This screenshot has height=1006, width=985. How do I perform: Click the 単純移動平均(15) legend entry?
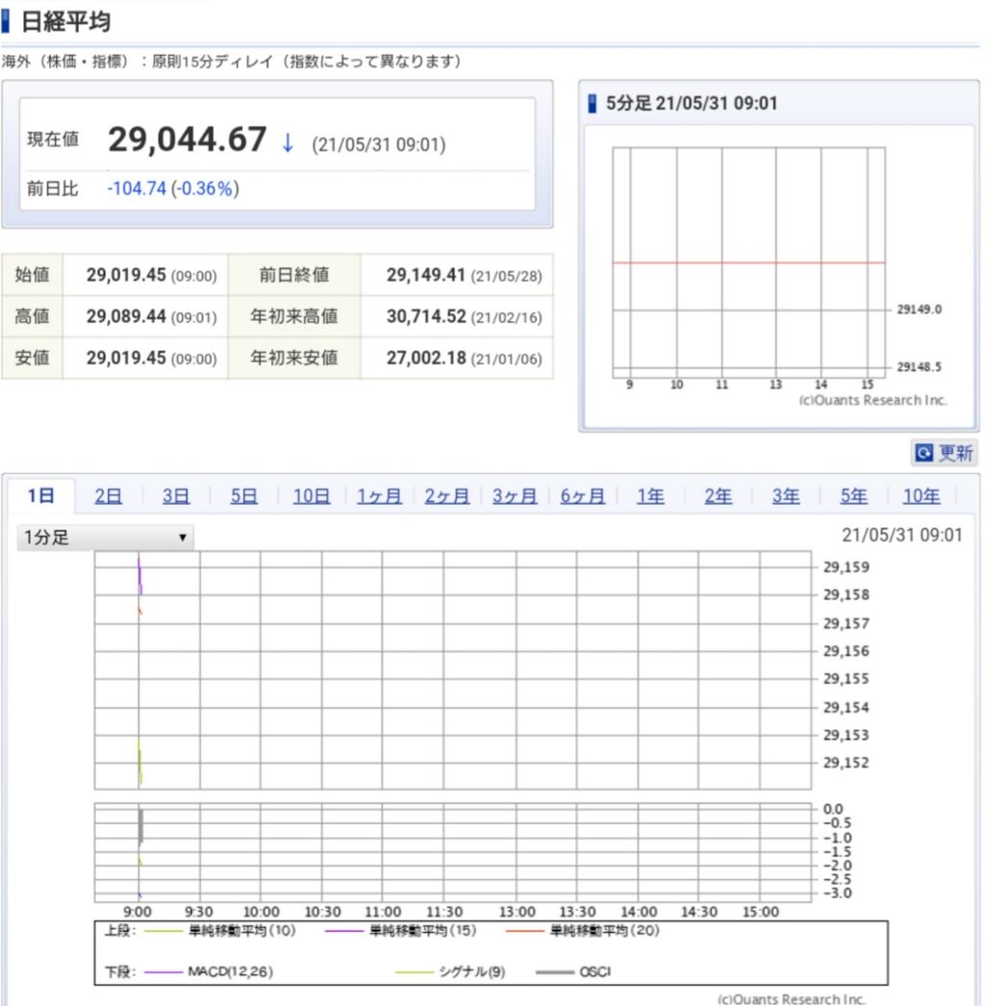401,930
